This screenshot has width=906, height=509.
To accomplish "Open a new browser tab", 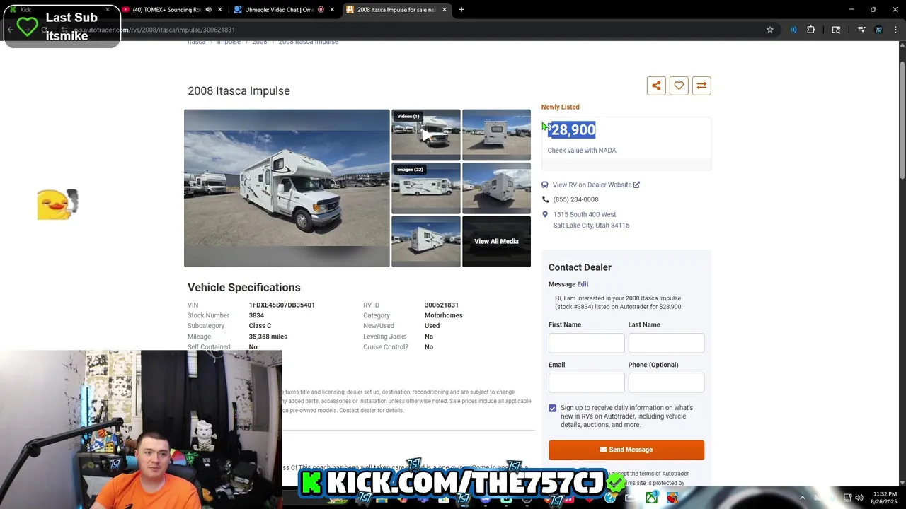I will pos(461,10).
